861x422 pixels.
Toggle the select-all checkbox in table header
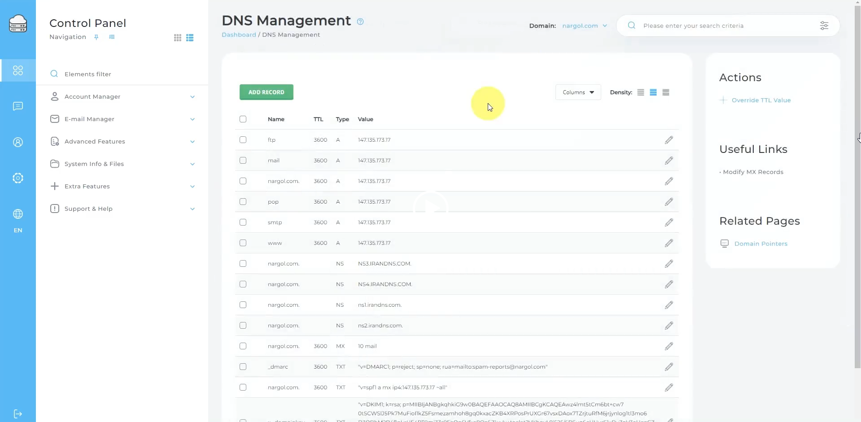coord(243,119)
